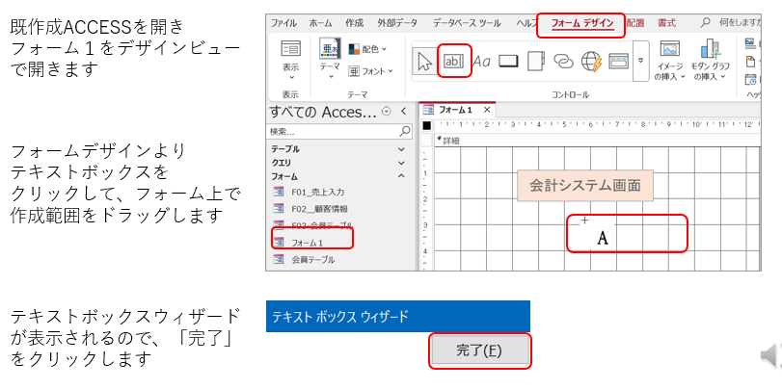Expand the controls gallery more arrow

pos(639,62)
